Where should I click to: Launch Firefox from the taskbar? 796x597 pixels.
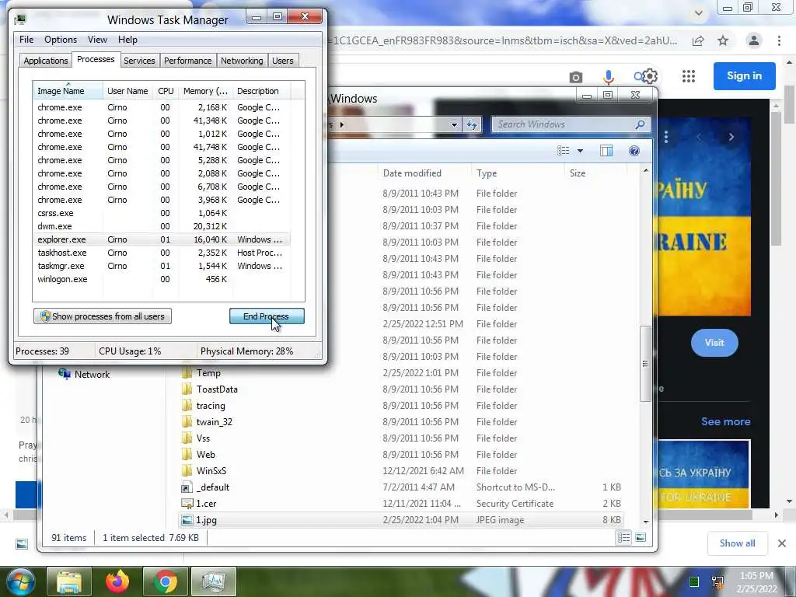point(117,581)
